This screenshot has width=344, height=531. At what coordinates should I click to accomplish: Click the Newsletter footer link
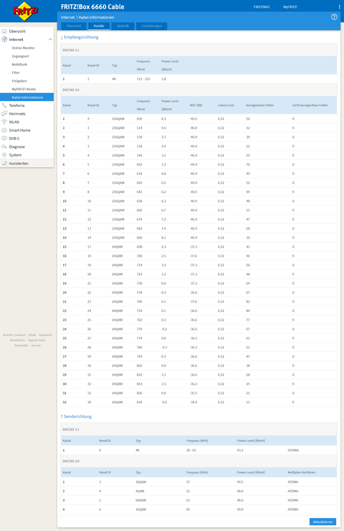[x=21, y=345]
